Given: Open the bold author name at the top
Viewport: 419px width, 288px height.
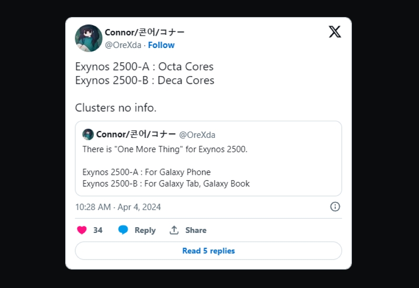Looking at the screenshot, I should [145, 32].
